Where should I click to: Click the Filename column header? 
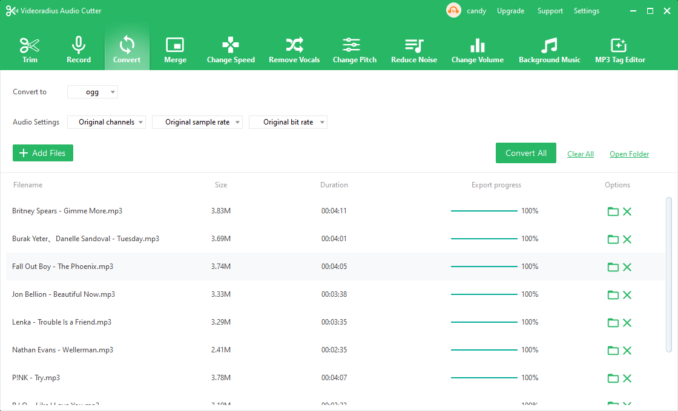tap(28, 185)
